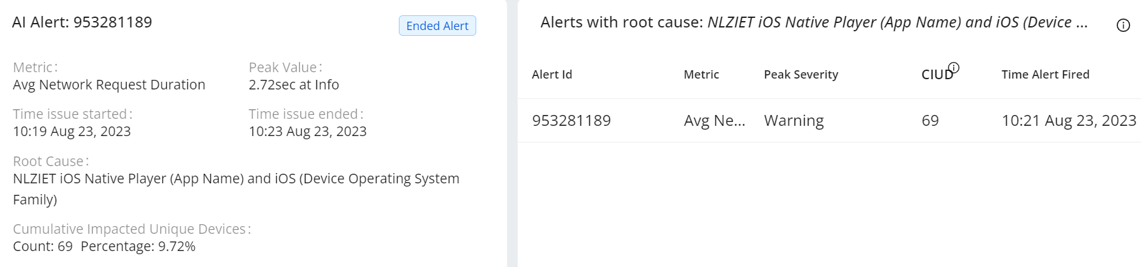This screenshot has height=267, width=1141.
Task: Click the fired time 10:21 Aug 23, 2023
Action: (x=1068, y=121)
